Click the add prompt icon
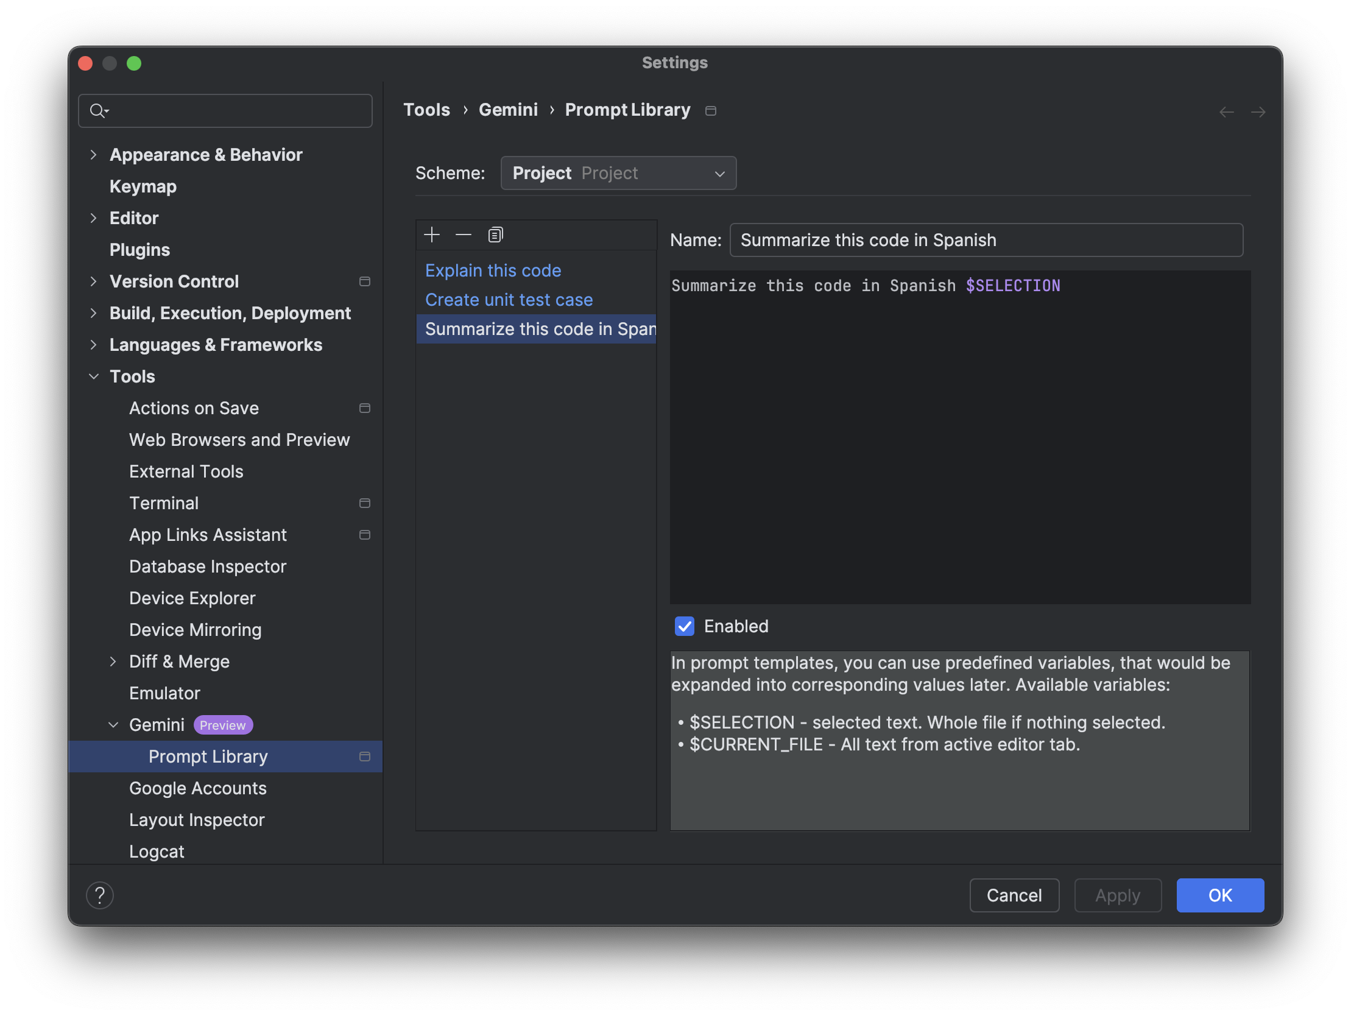This screenshot has height=1016, width=1351. coord(430,235)
